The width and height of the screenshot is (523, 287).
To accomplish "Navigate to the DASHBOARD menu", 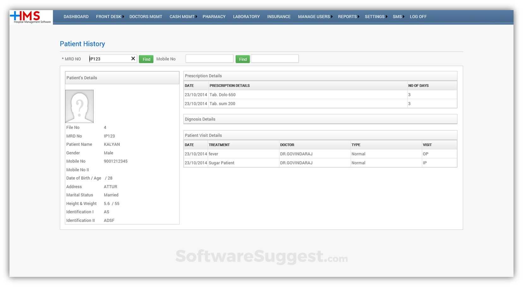I will click(76, 16).
